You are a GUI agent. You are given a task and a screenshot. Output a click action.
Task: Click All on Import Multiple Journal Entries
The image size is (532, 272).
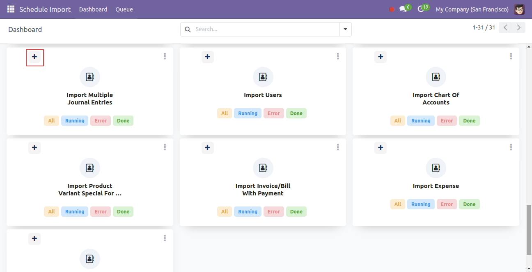tap(51, 121)
